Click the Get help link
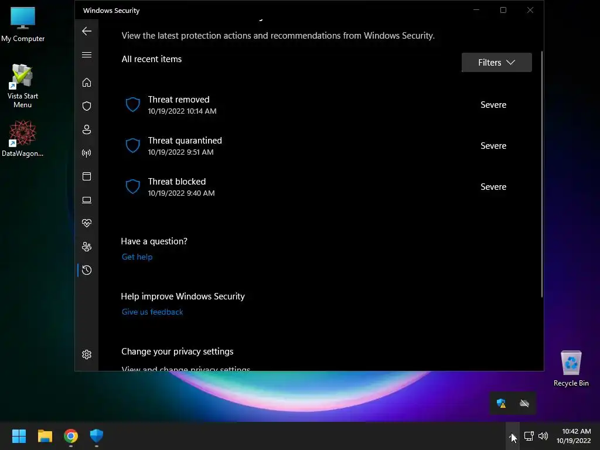Viewport: 600px width, 450px height. (137, 257)
